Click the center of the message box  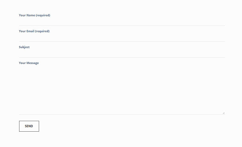coord(122,90)
